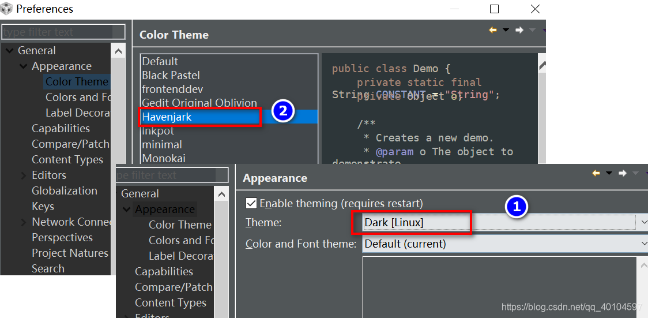Image resolution: width=648 pixels, height=318 pixels.
Task: Toggle Enable theming checkbox
Action: tap(251, 204)
